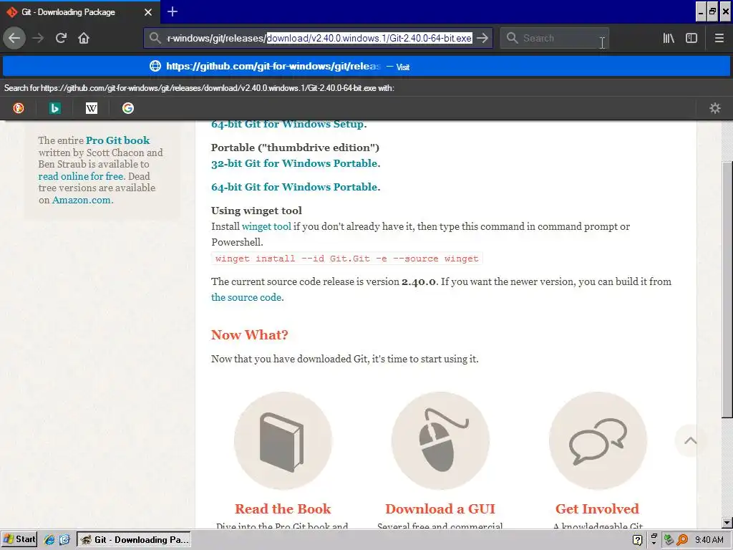The height and width of the screenshot is (550, 733).
Task: Open 64-bit Git for Windows Portable link
Action: point(296,187)
